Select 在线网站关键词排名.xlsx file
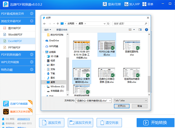 coord(132,76)
